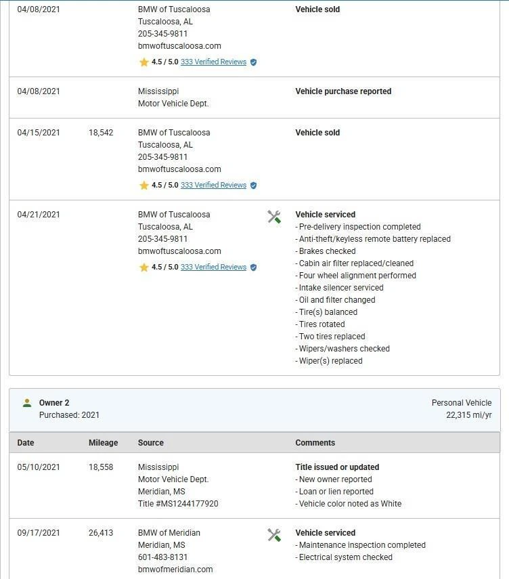
Task: Click the verified shield icon in the 04/08/2021 Vehicle sold entry
Action: [254, 62]
